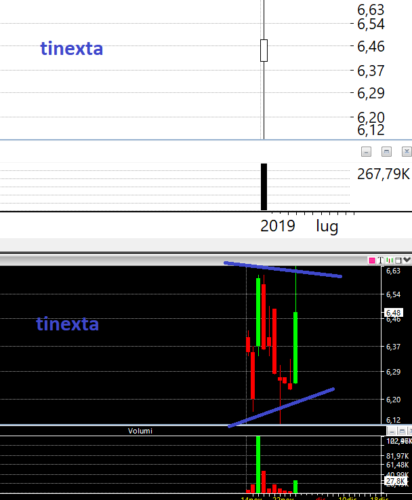Screen dimensions: 412x500
Task: Click the pink square color icon in chart toolbar
Action: click(371, 261)
